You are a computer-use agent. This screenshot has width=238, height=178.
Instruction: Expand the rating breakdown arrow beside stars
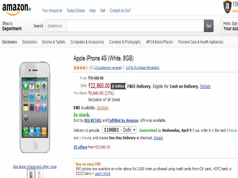(x=91, y=68)
